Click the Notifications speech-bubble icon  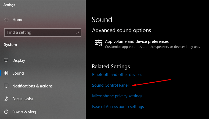pyautogui.click(x=7, y=86)
